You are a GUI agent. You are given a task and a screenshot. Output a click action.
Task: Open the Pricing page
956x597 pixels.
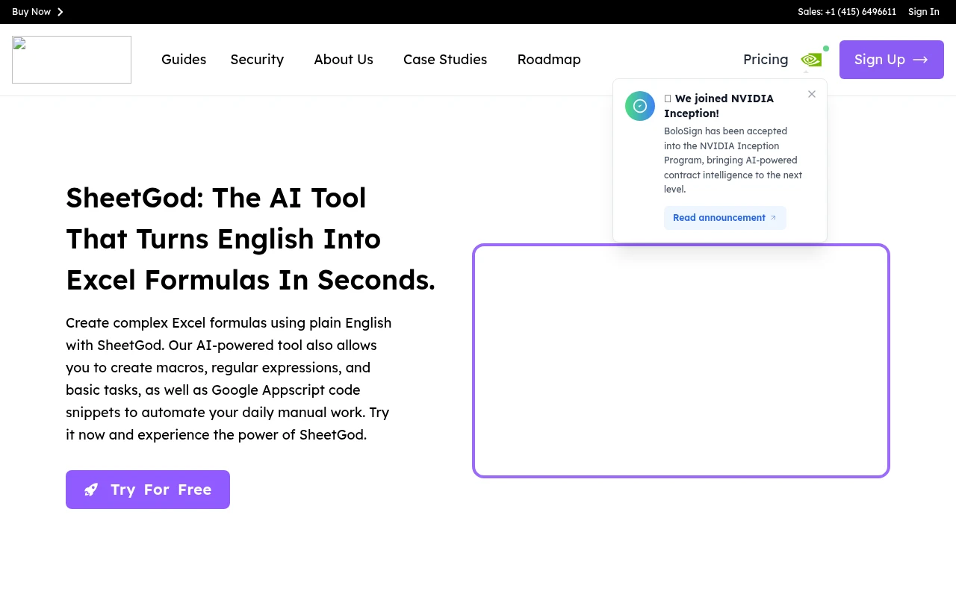coord(766,60)
